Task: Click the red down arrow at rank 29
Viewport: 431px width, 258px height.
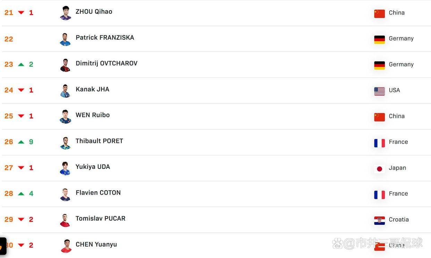Action: [x=21, y=219]
